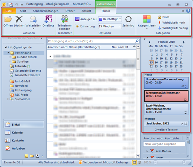The width and height of the screenshot is (193, 167).
Task: Open the Anzeigen als Beschäftigt dropdown
Action: [x=110, y=19]
